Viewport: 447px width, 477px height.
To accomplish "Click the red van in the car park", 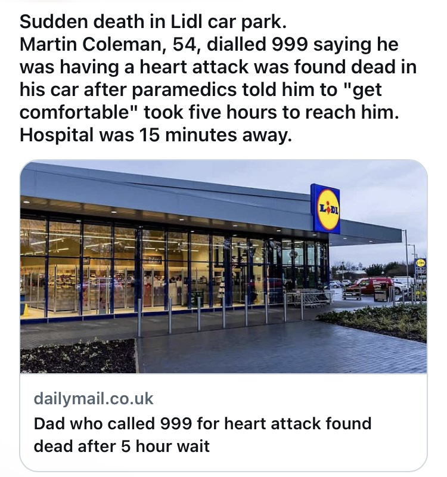I will pyautogui.click(x=371, y=285).
